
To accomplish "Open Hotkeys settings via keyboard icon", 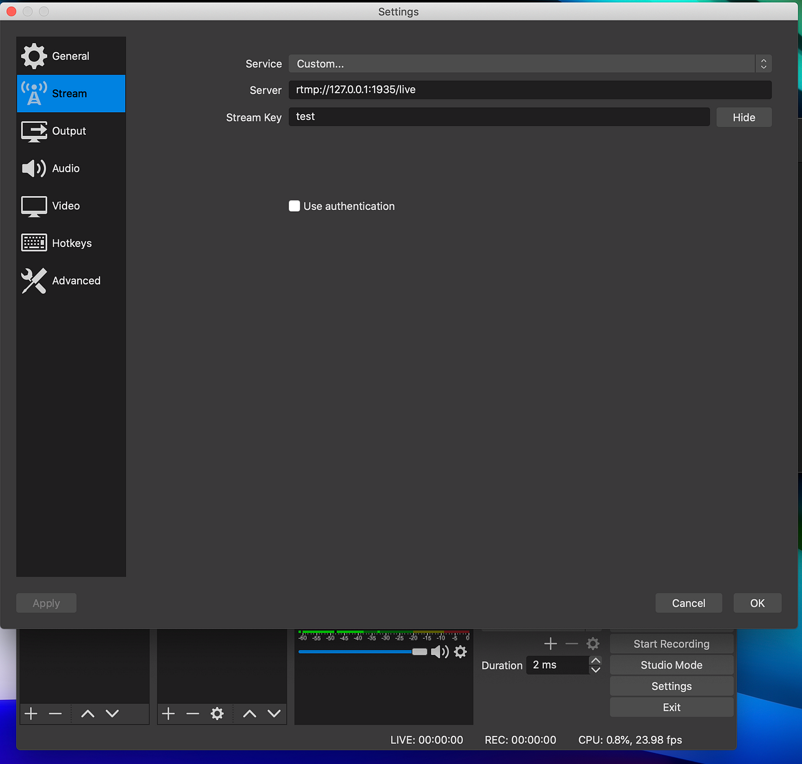I will click(34, 243).
